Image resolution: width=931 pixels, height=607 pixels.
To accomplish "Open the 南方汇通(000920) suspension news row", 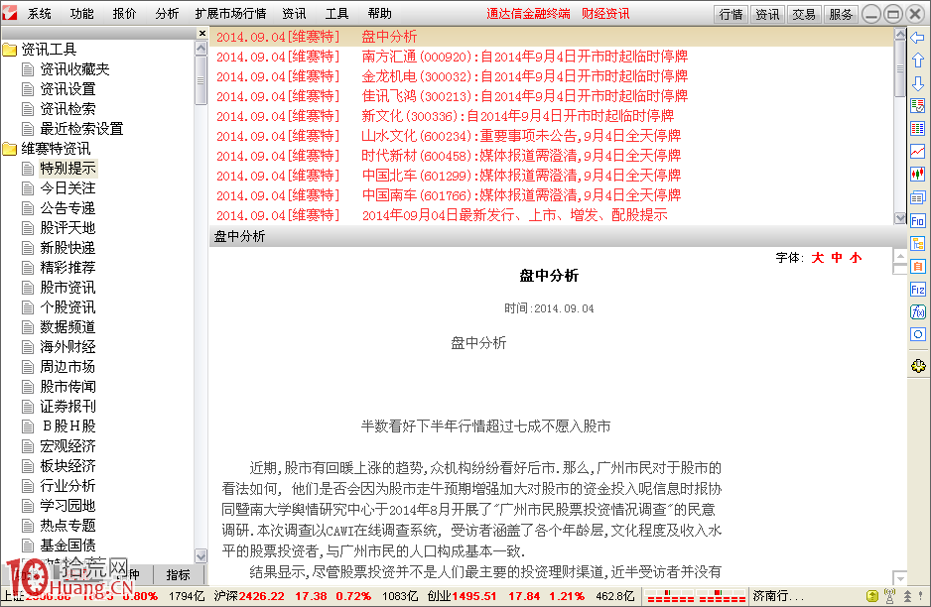I will (x=552, y=57).
